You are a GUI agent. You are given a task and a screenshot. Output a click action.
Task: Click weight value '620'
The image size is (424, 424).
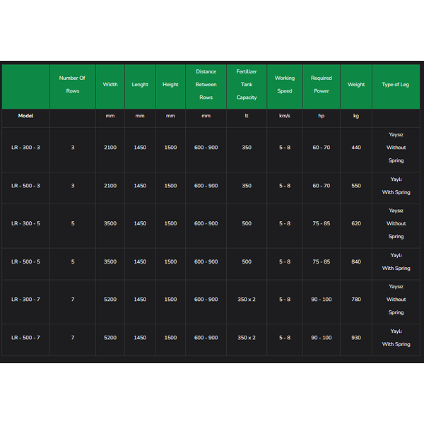point(356,223)
